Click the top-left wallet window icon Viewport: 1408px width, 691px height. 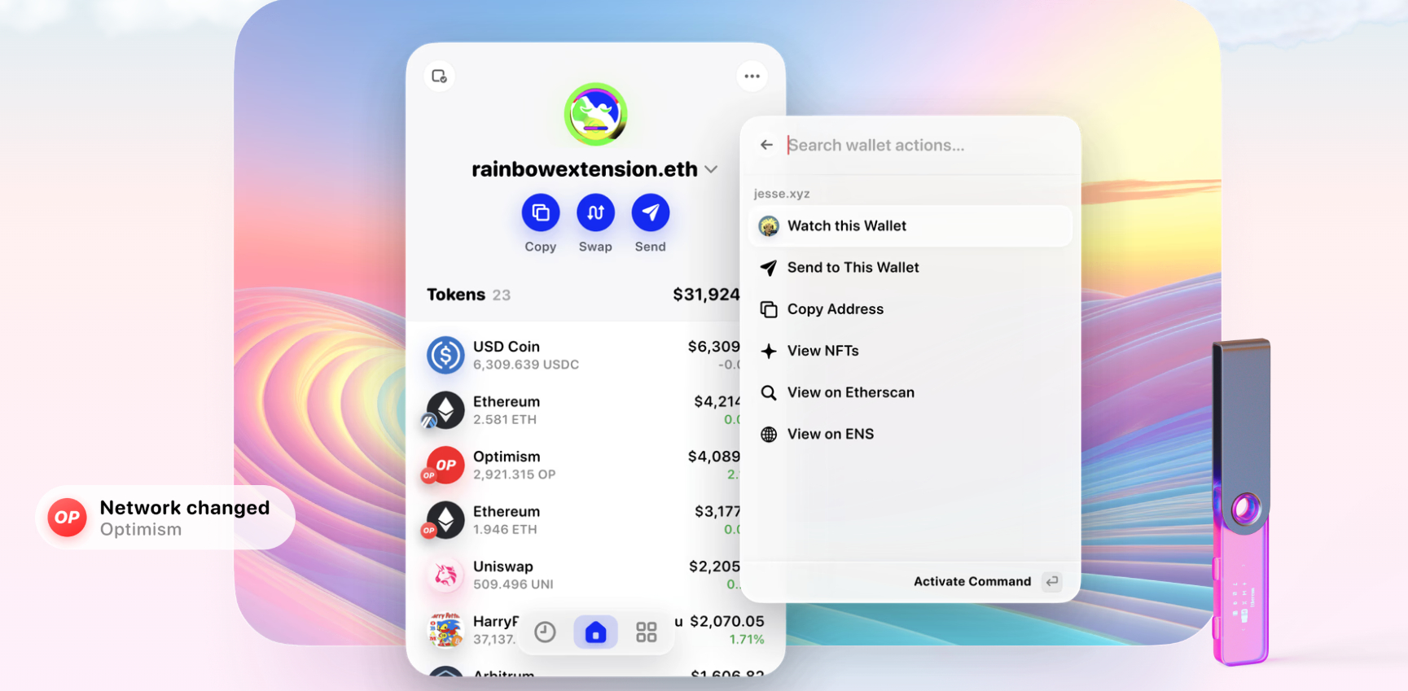click(440, 77)
